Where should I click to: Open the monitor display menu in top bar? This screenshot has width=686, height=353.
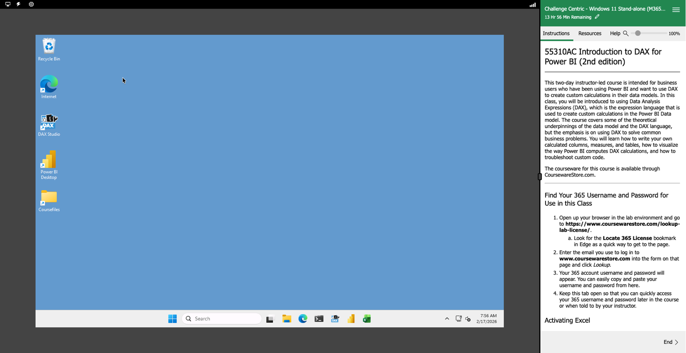pyautogui.click(x=8, y=5)
